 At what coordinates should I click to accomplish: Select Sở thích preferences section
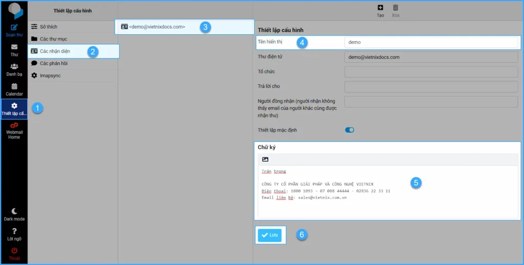(49, 27)
